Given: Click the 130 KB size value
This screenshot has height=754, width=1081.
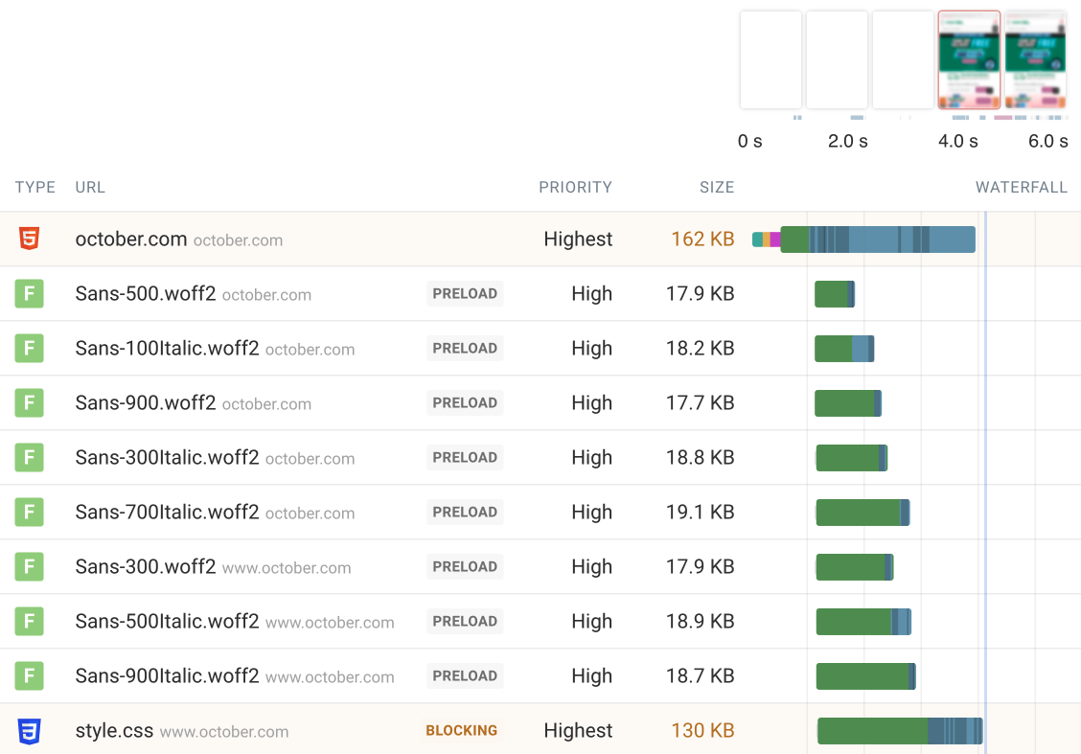Looking at the screenshot, I should 702,731.
